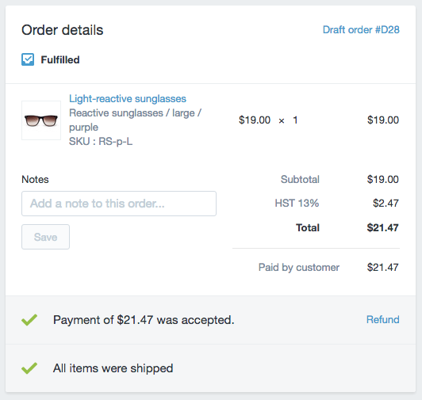Click the HST 13% tax label

pos(297,204)
